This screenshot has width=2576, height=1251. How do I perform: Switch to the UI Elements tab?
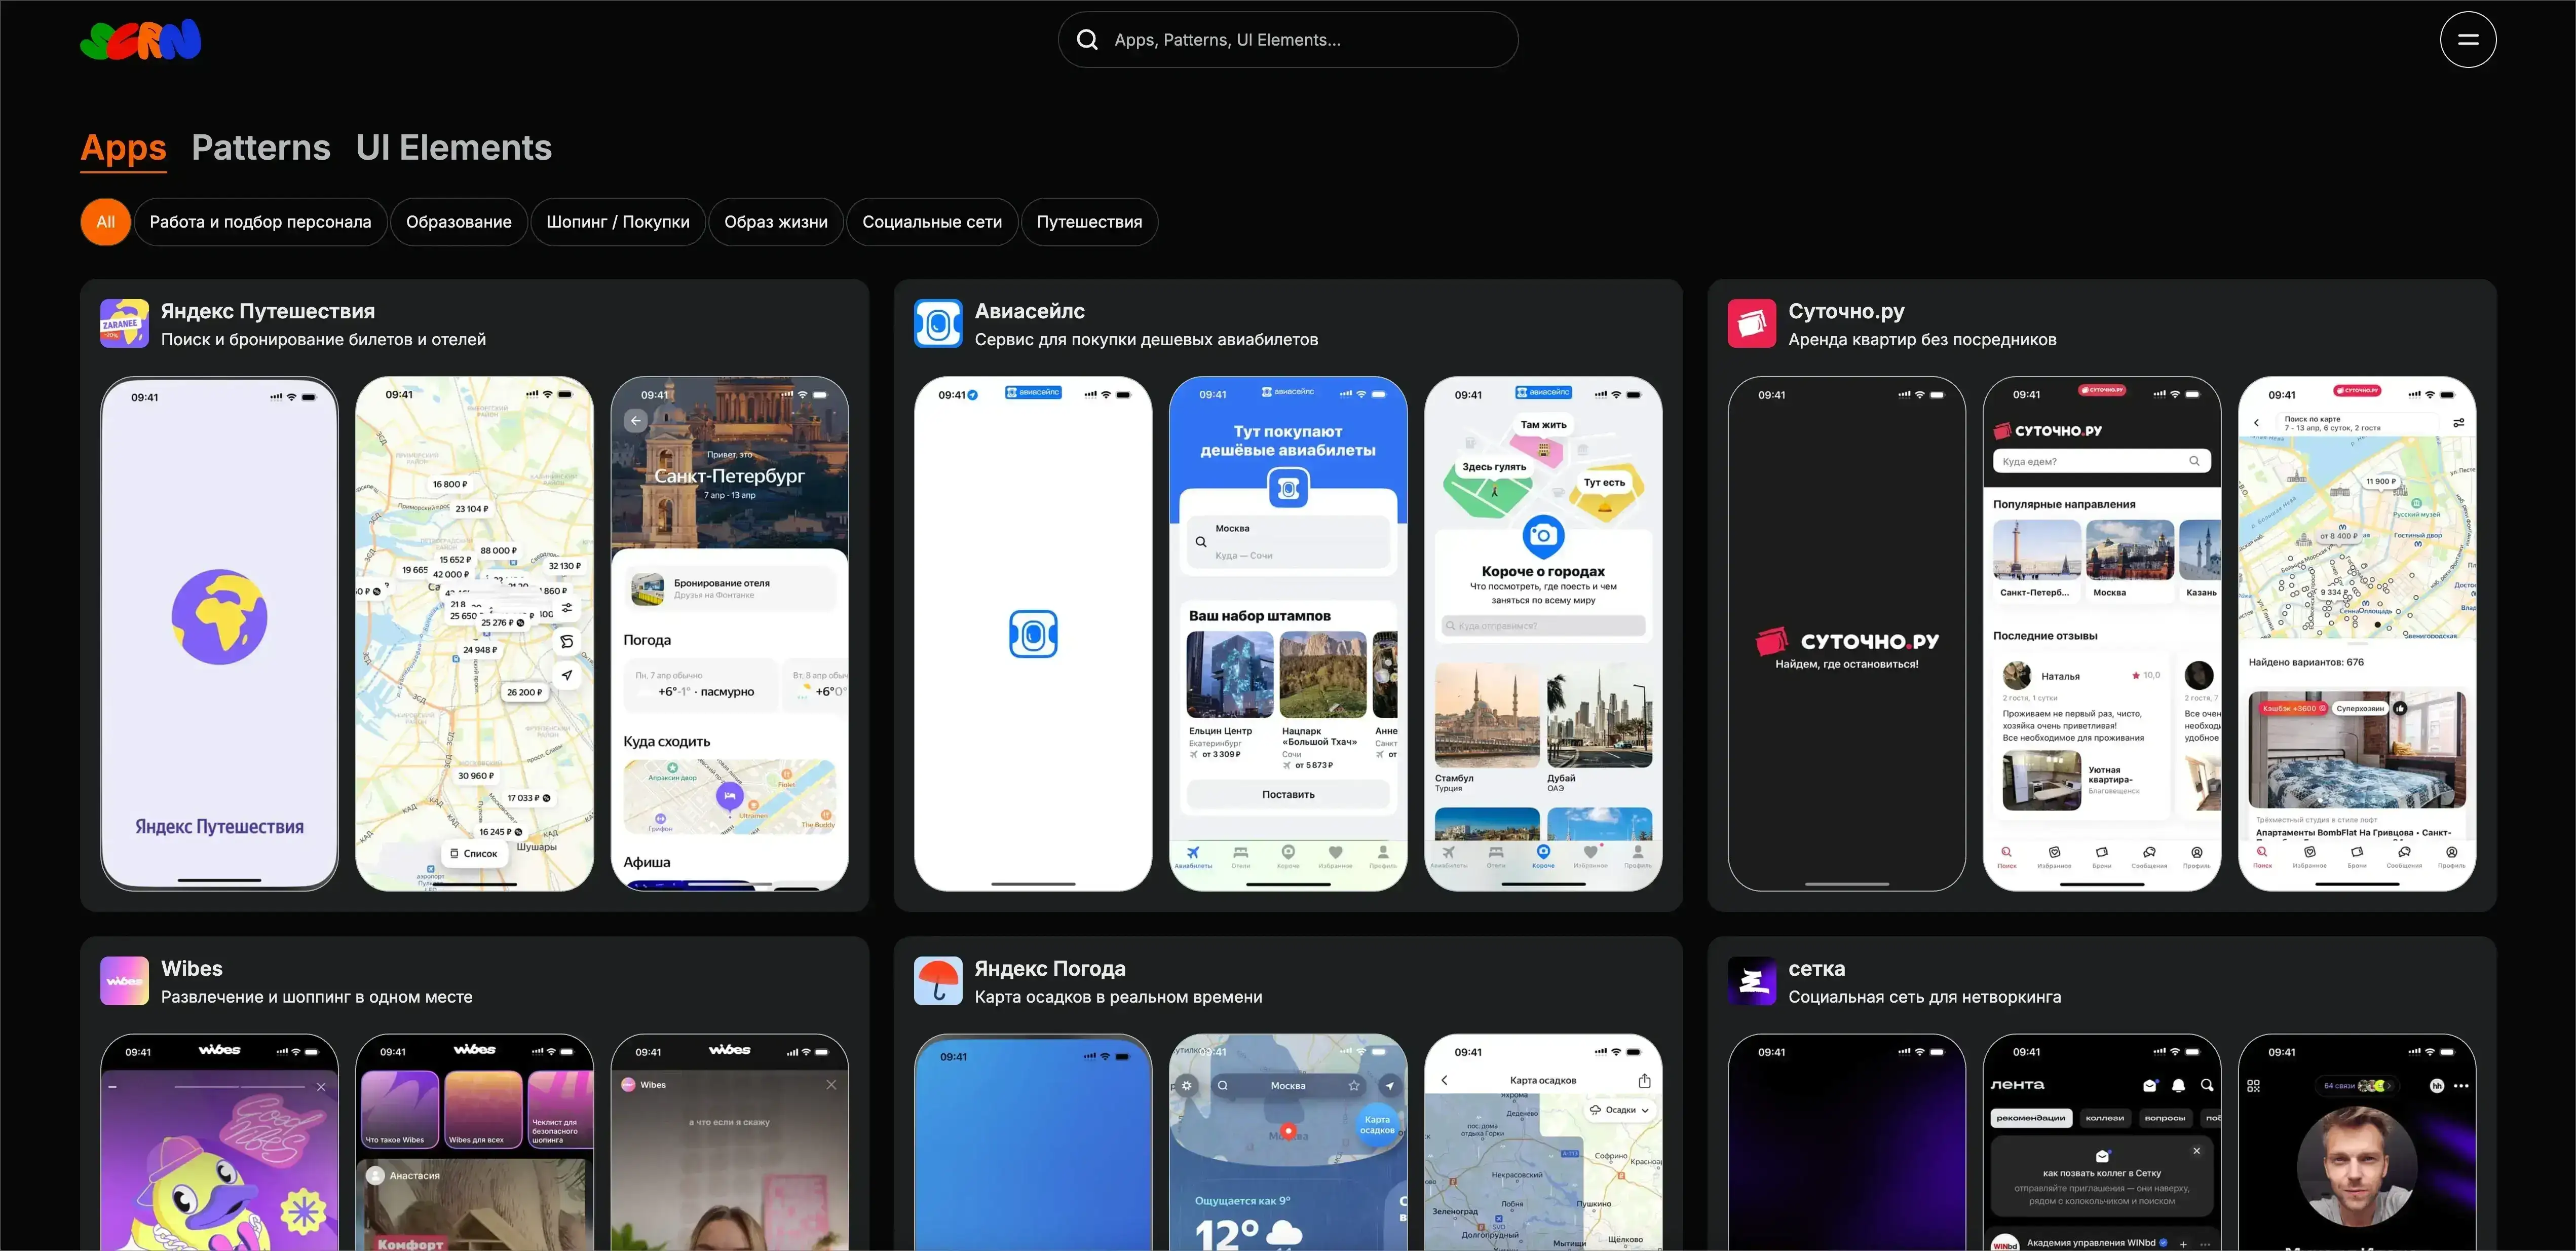(454, 148)
